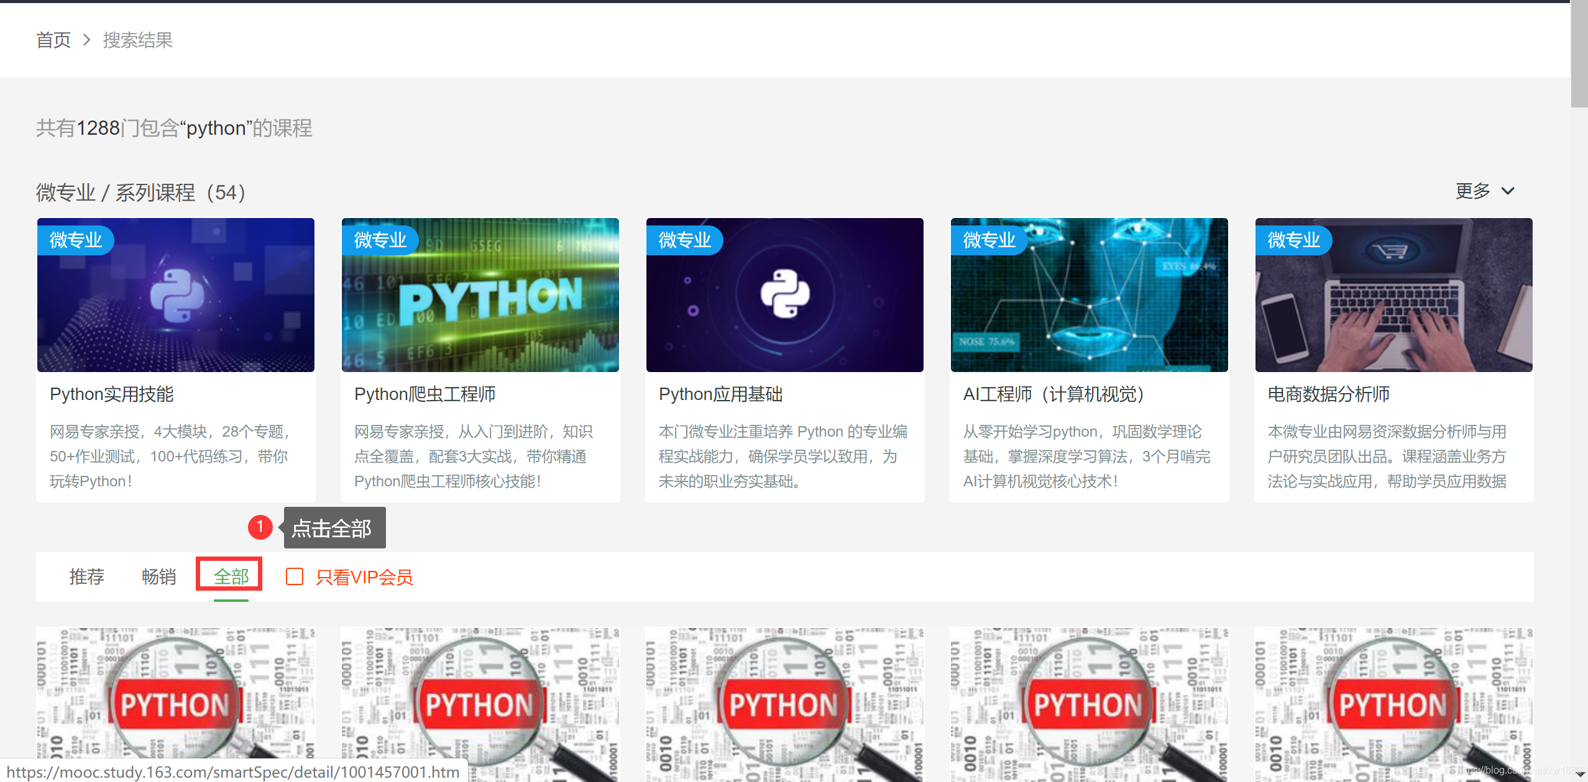Click the 微专业 badge on Python爬虫工程师 card

(380, 240)
